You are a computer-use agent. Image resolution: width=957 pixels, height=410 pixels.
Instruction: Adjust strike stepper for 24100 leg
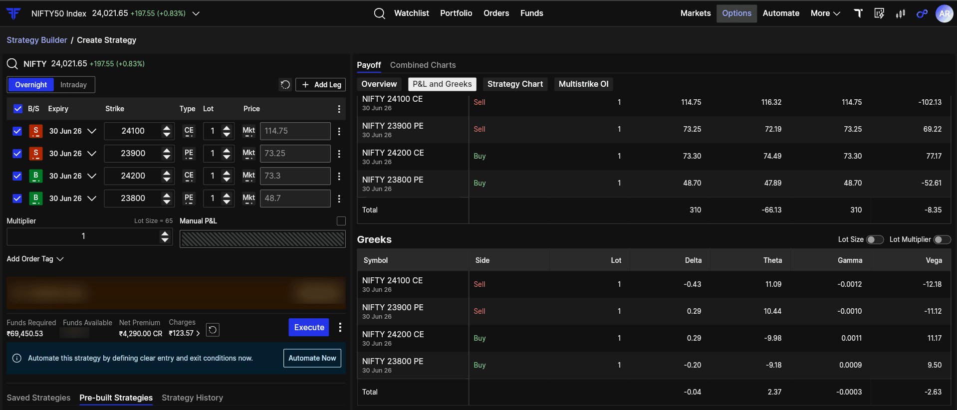[x=167, y=131]
